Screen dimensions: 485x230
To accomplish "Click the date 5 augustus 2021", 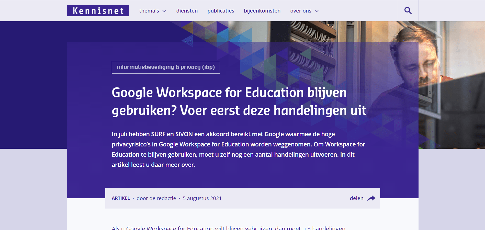I will pos(202,198).
